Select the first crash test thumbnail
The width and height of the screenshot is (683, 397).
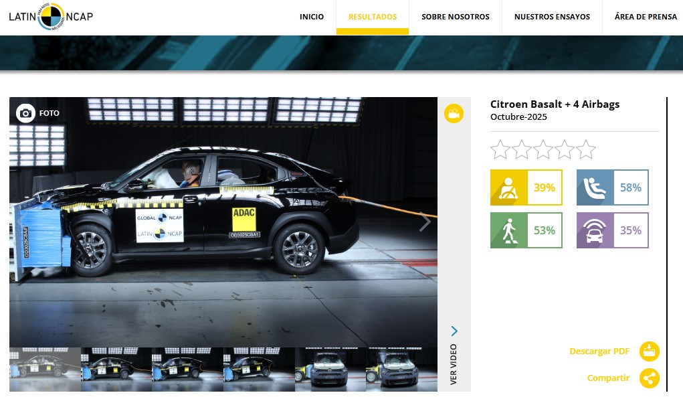coord(45,369)
